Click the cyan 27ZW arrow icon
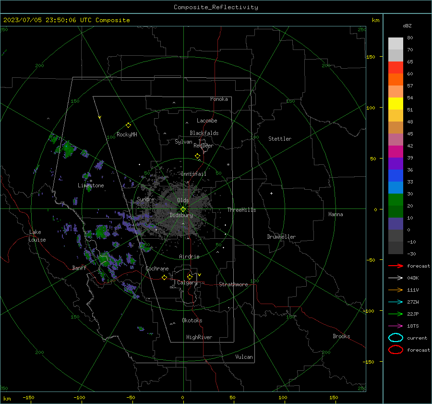 396,302
